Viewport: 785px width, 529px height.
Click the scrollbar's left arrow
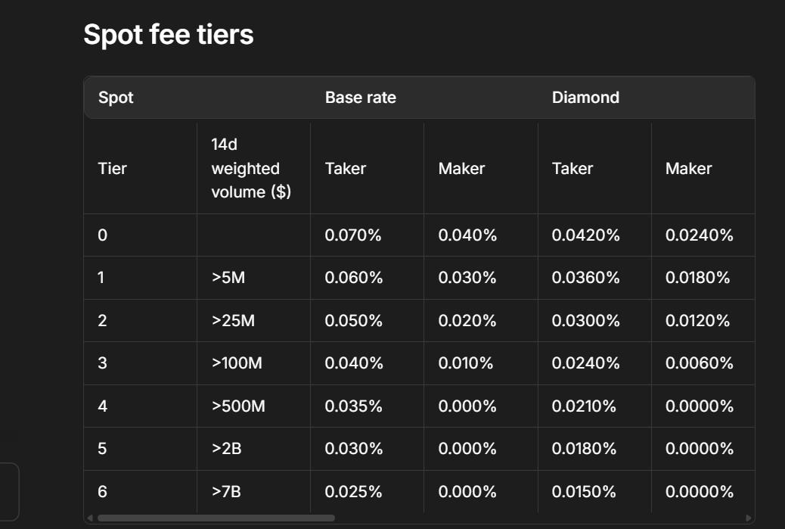[x=90, y=518]
